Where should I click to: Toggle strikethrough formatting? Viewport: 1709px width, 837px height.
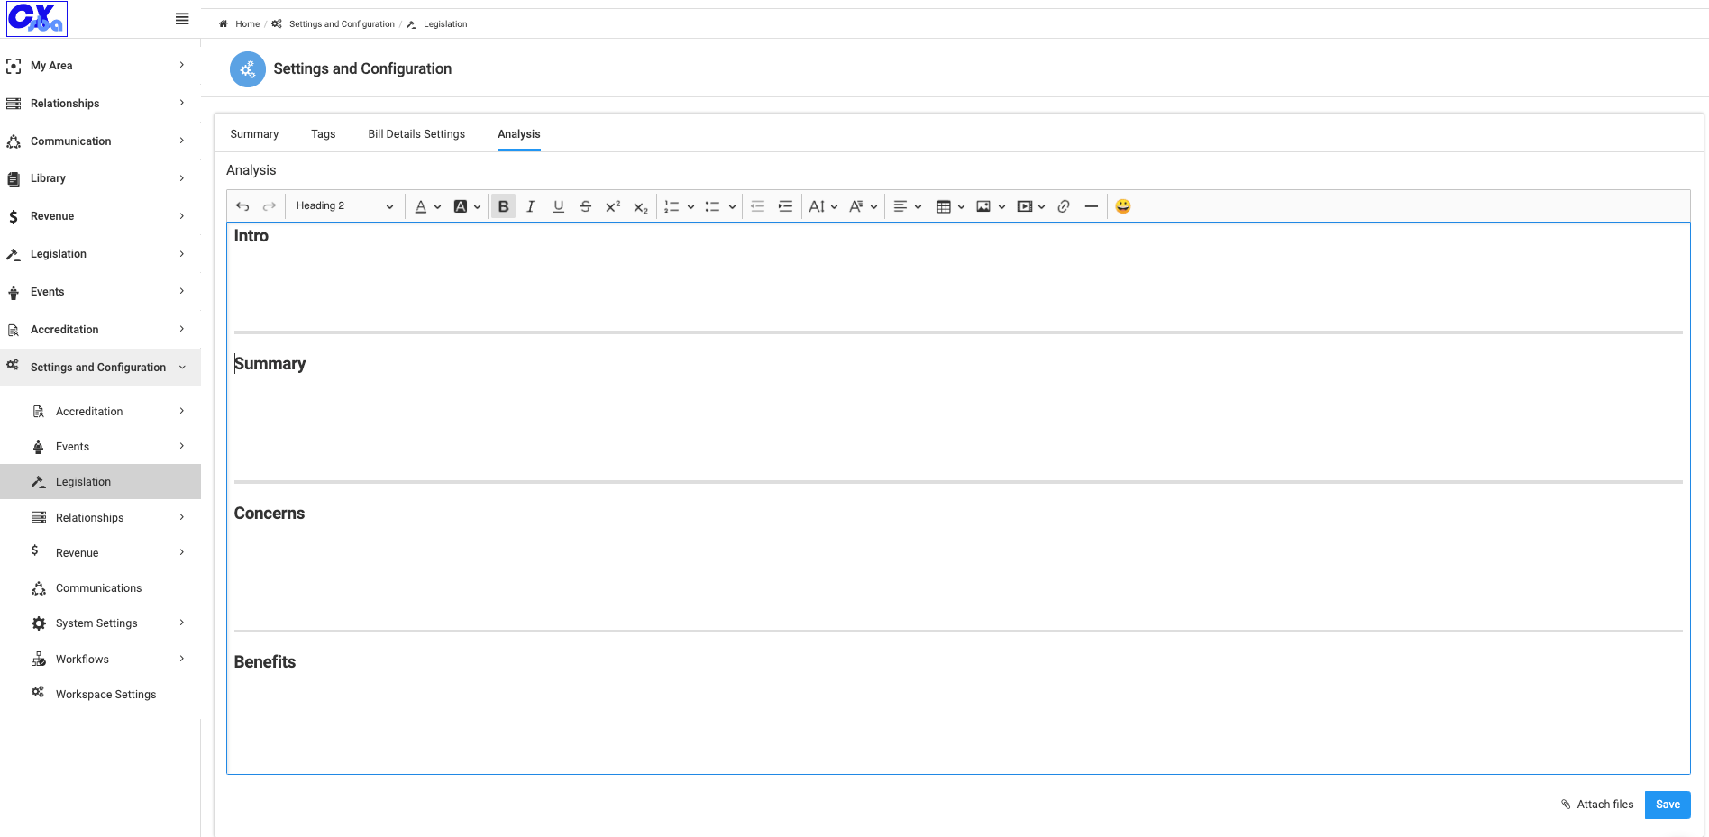click(x=585, y=206)
